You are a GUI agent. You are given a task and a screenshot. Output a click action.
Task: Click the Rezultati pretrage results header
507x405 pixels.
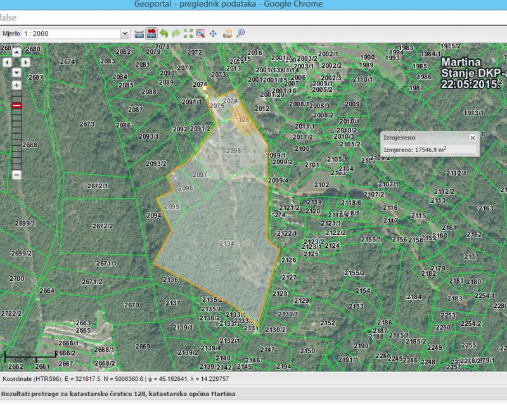point(119,394)
